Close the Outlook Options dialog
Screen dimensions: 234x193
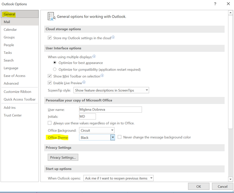pyautogui.click(x=228, y=4)
